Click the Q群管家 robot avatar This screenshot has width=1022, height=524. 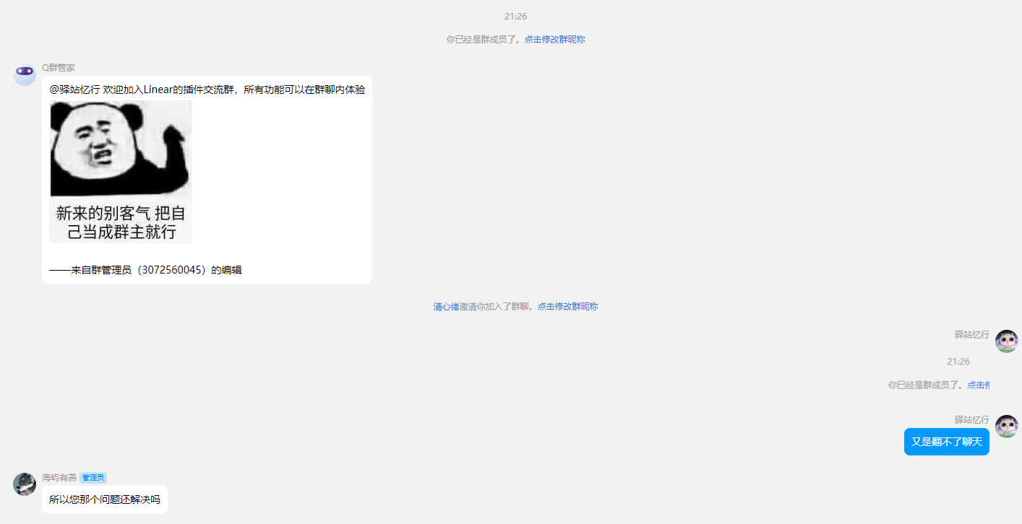[25, 74]
